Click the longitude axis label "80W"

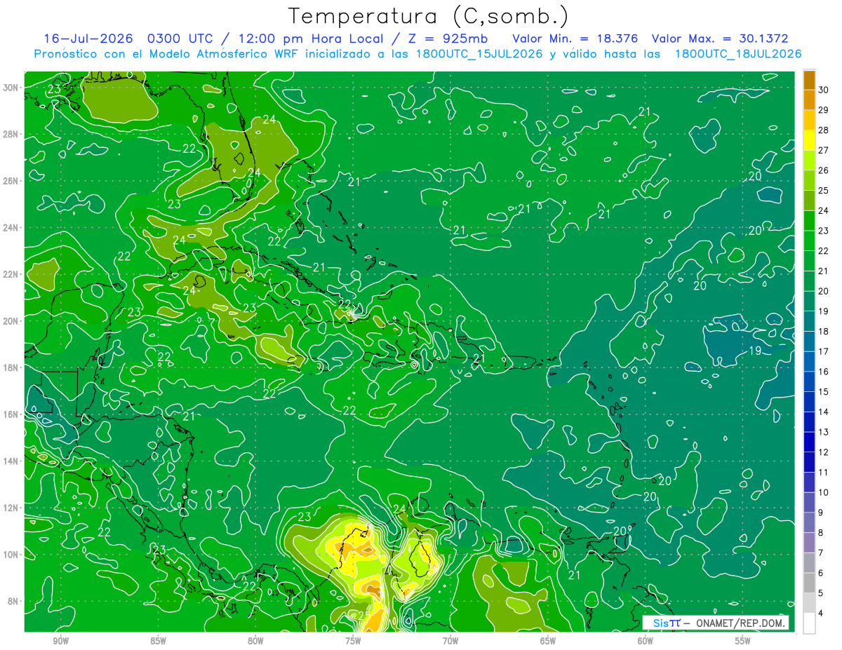pyautogui.click(x=255, y=640)
